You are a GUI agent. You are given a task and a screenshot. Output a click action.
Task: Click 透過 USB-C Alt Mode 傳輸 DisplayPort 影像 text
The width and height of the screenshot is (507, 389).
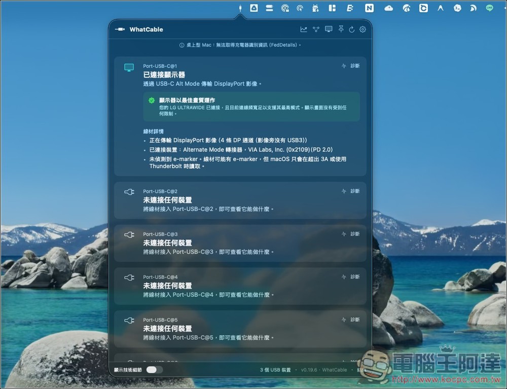[202, 84]
